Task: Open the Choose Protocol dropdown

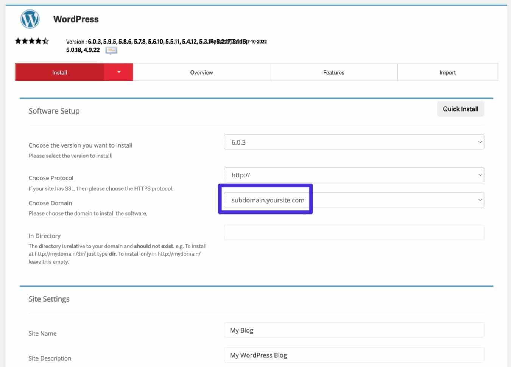Action: coord(354,175)
